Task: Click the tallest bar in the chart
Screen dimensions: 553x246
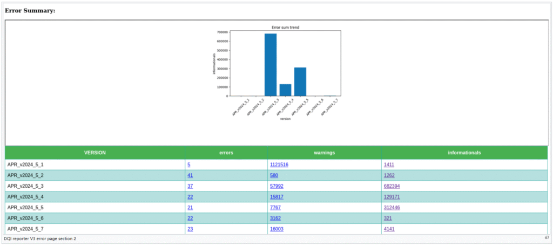Action: (271, 65)
